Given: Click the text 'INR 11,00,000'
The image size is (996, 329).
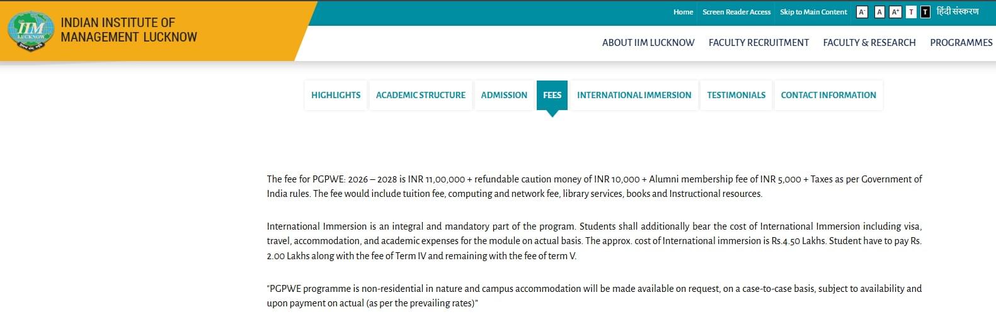Looking at the screenshot, I should coord(436,179).
